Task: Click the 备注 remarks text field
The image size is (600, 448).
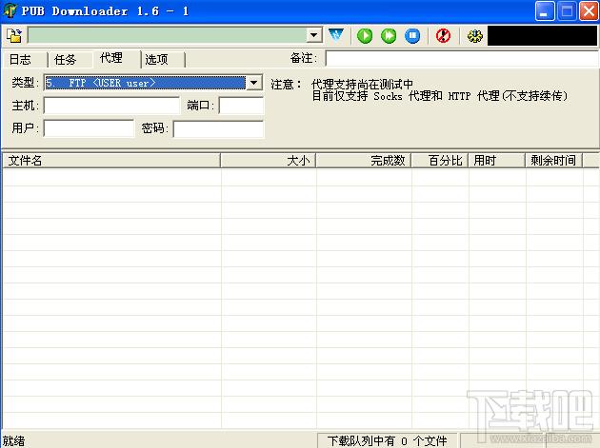Action: click(x=460, y=59)
